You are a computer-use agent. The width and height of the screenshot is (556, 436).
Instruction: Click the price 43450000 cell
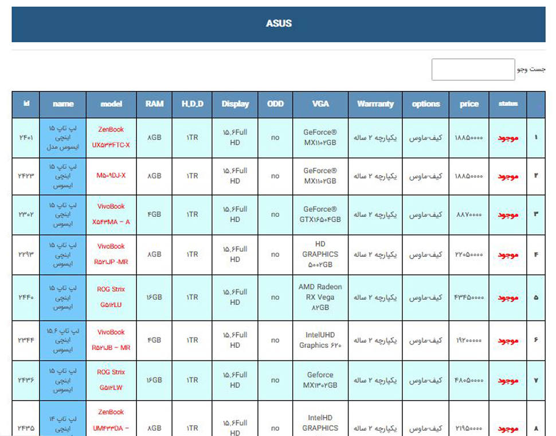[469, 298]
